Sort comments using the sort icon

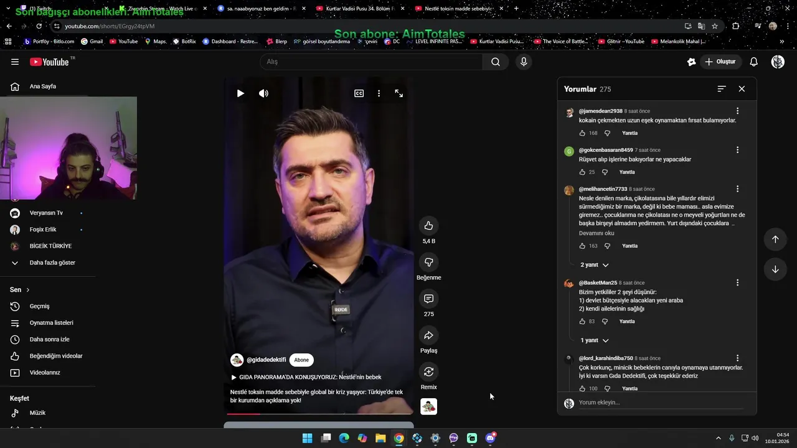pos(722,89)
